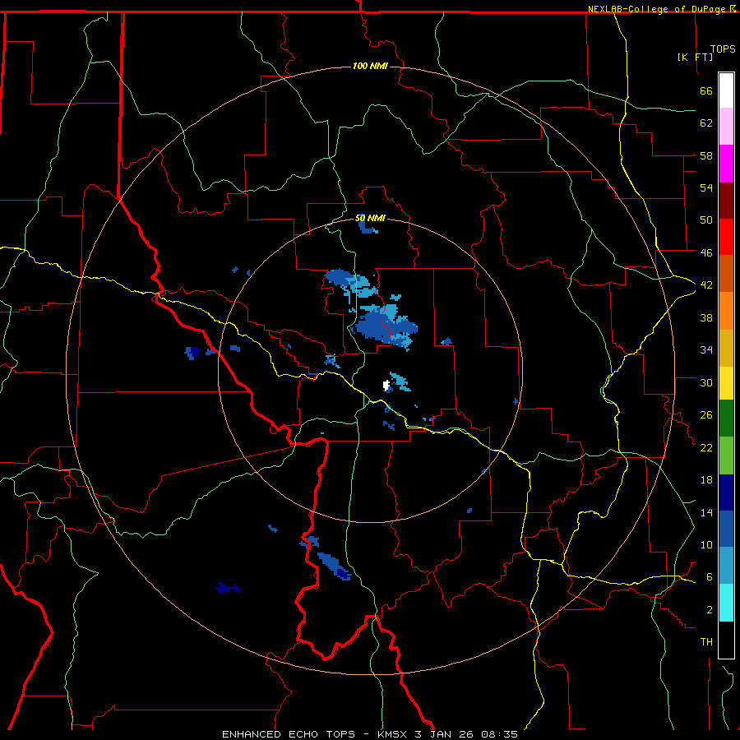The image size is (740, 740).
Task: Click the "54" legend value
Action: 706,187
